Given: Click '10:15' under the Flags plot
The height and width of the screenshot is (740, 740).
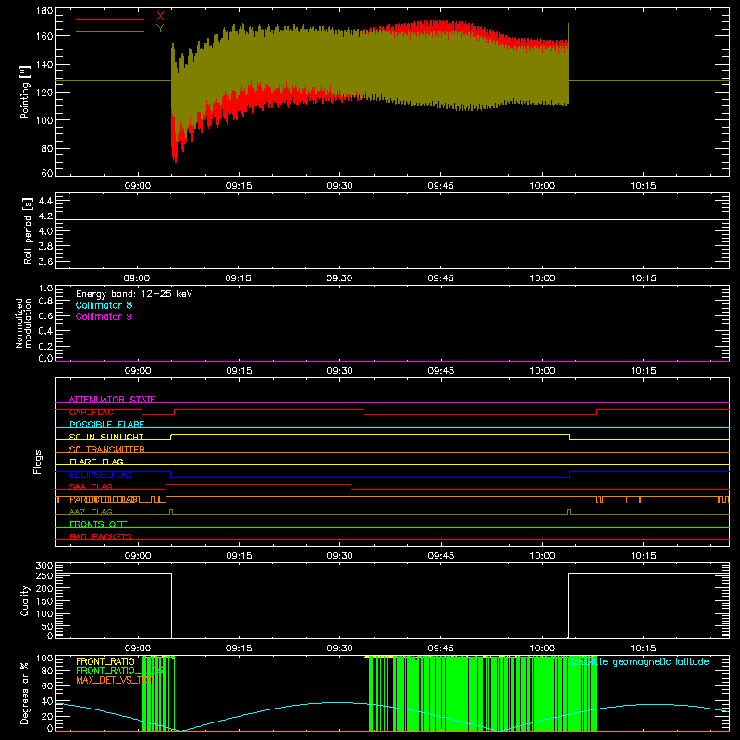Looking at the screenshot, I should (644, 556).
